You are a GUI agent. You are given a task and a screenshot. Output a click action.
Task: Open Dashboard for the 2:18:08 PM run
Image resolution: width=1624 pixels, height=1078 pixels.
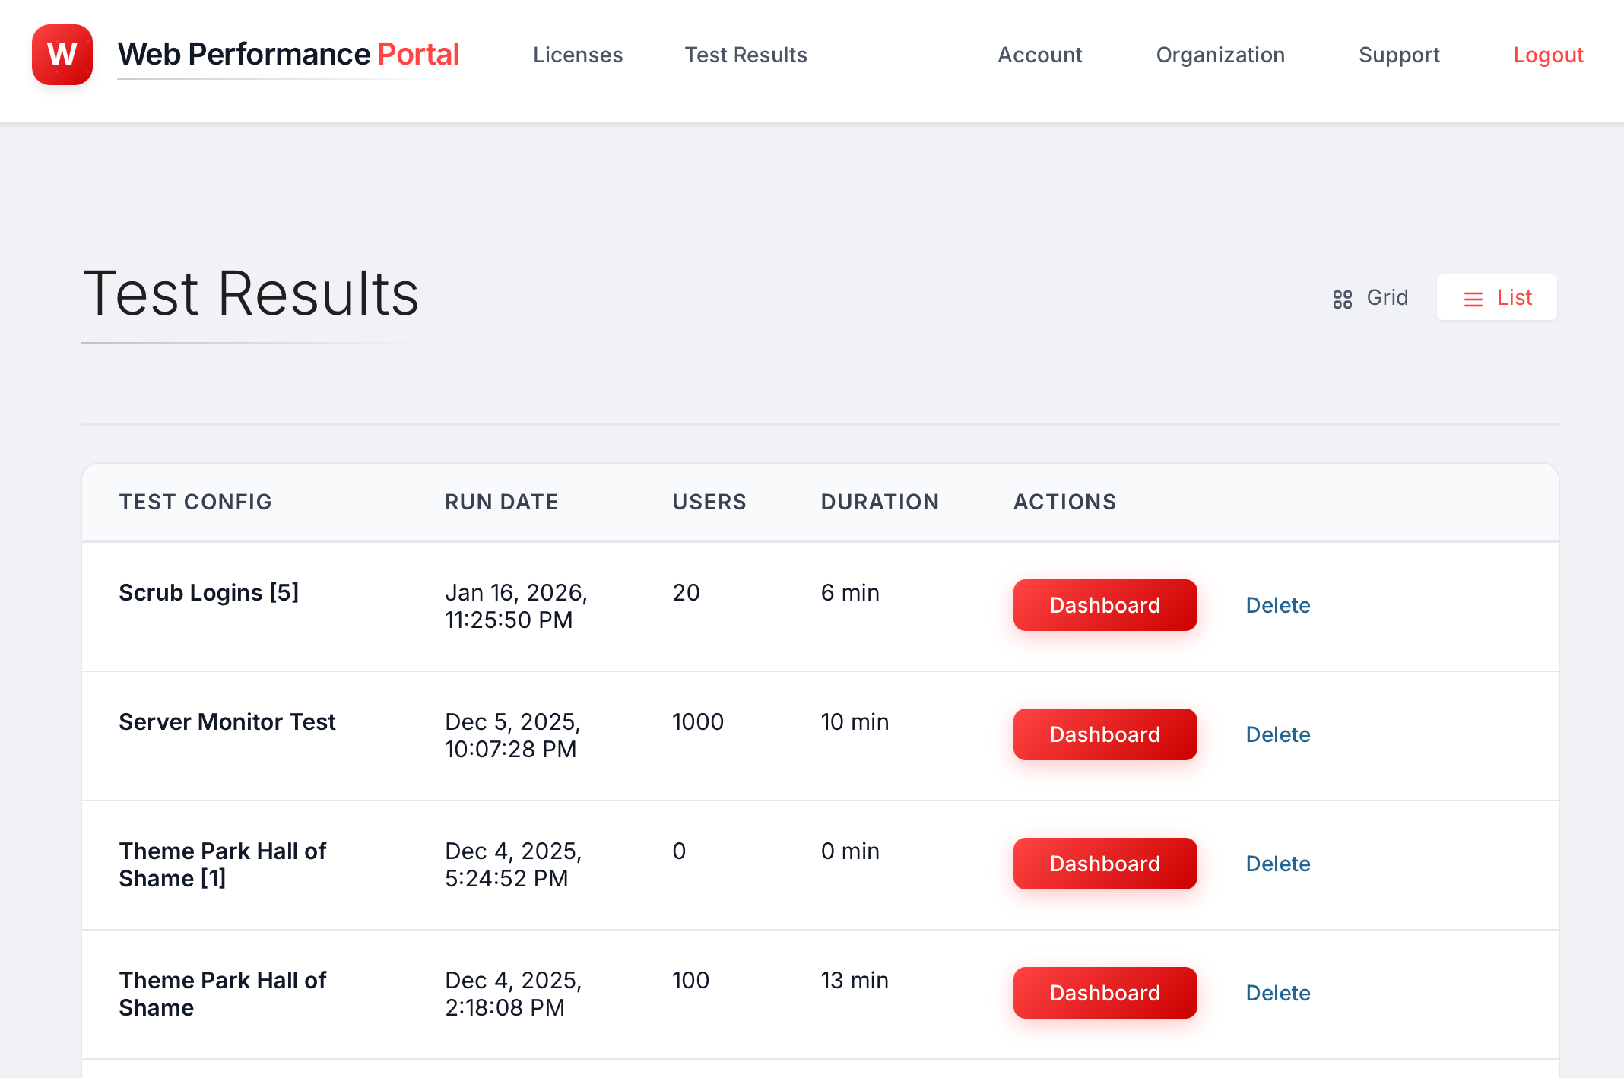tap(1105, 993)
